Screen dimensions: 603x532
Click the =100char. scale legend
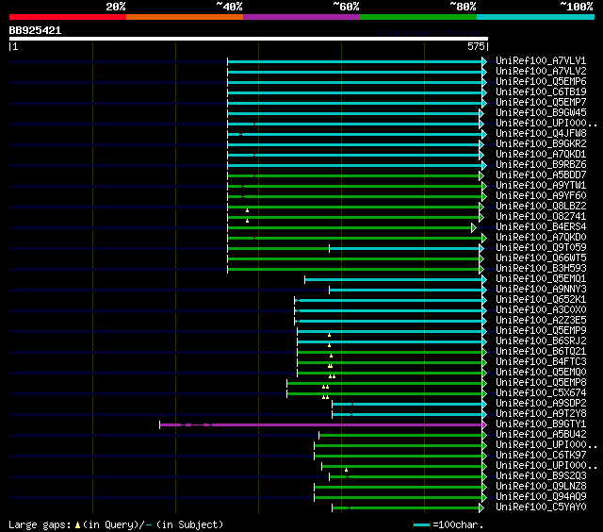tap(448, 524)
